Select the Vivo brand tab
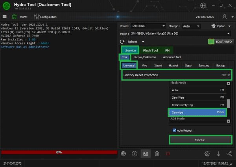 144,66
